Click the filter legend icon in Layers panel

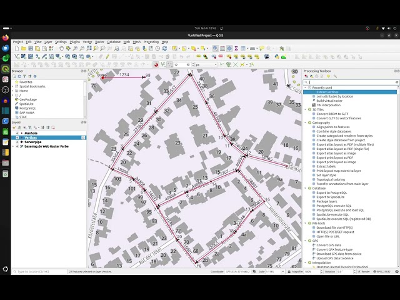pyautogui.click(x=30, y=127)
